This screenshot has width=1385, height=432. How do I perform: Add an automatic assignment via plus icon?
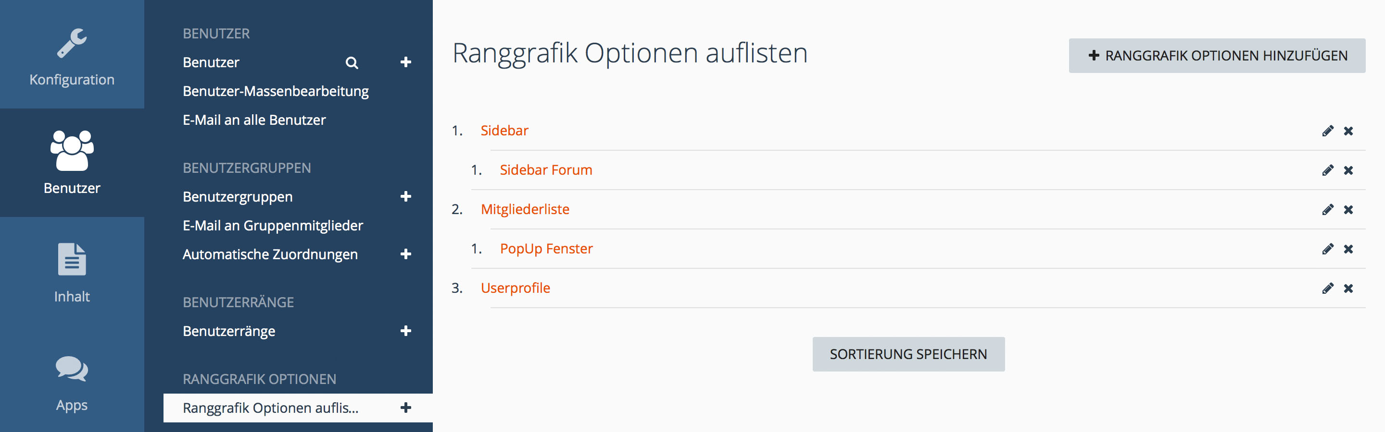pos(406,254)
